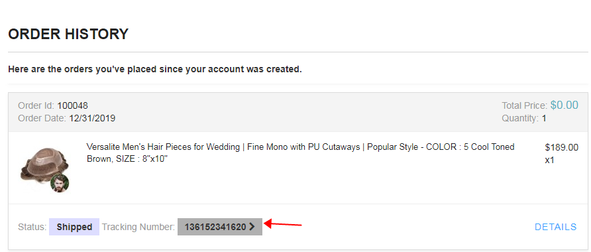The width and height of the screenshot is (591, 252).
Task: Open tracking number 136152341620
Action: coord(220,227)
